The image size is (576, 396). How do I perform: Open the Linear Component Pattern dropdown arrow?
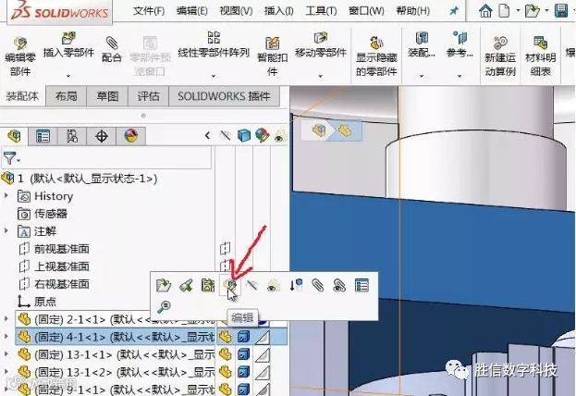pos(214,76)
